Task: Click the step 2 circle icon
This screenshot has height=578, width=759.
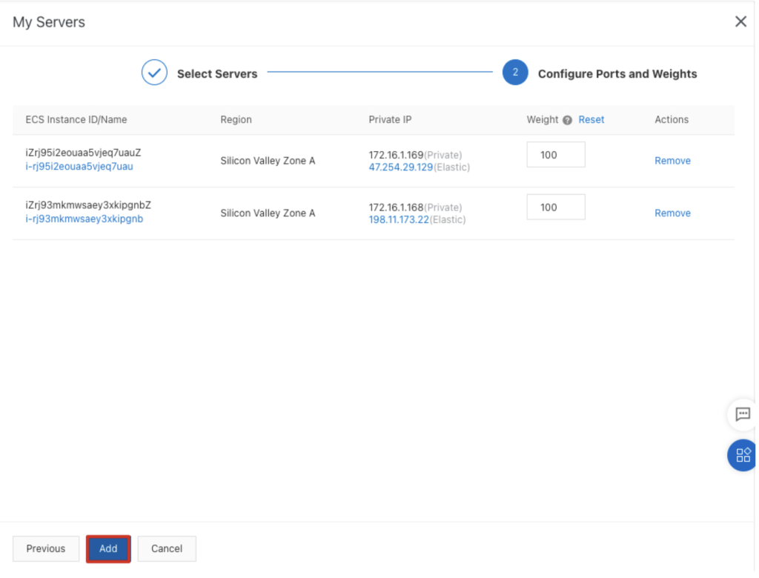Action: (x=515, y=73)
